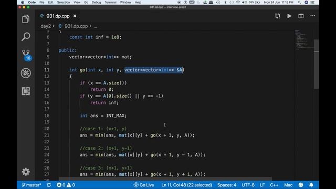
Task: Click "vector<vector<int>> mat;" declaration
Action: [x=100, y=57]
